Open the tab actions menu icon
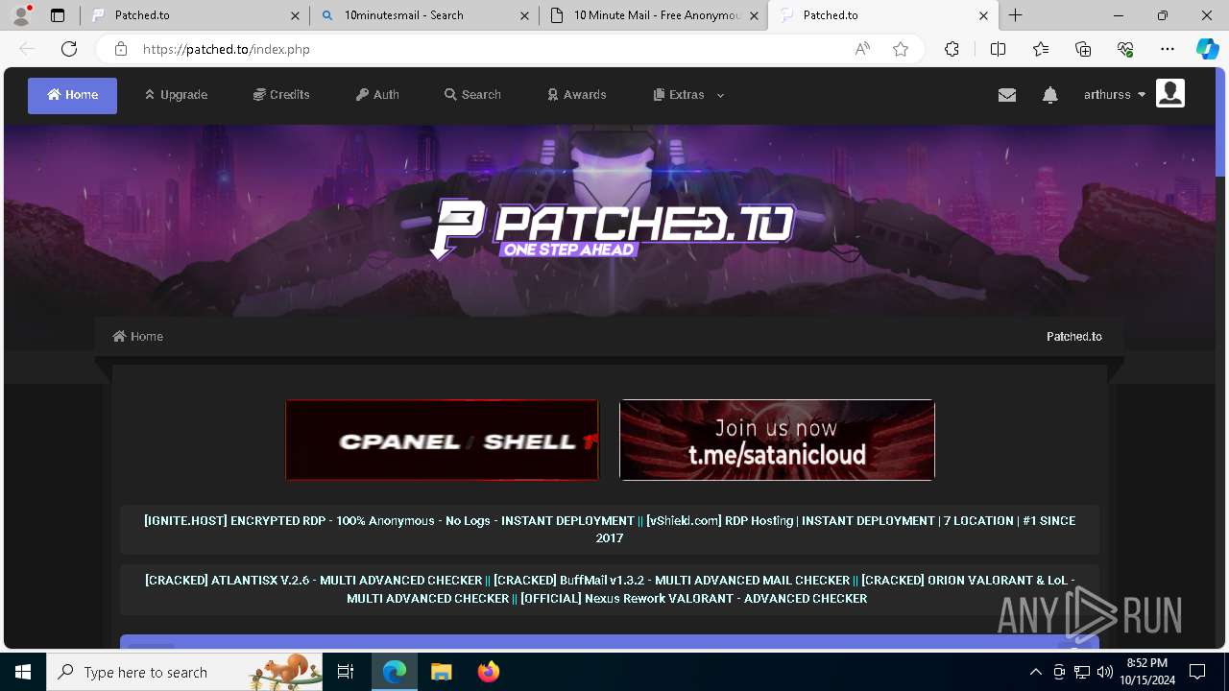Viewport: 1229px width, 691px height. coord(58,15)
